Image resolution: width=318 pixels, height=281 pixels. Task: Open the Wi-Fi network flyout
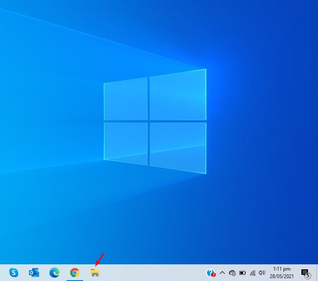253,273
